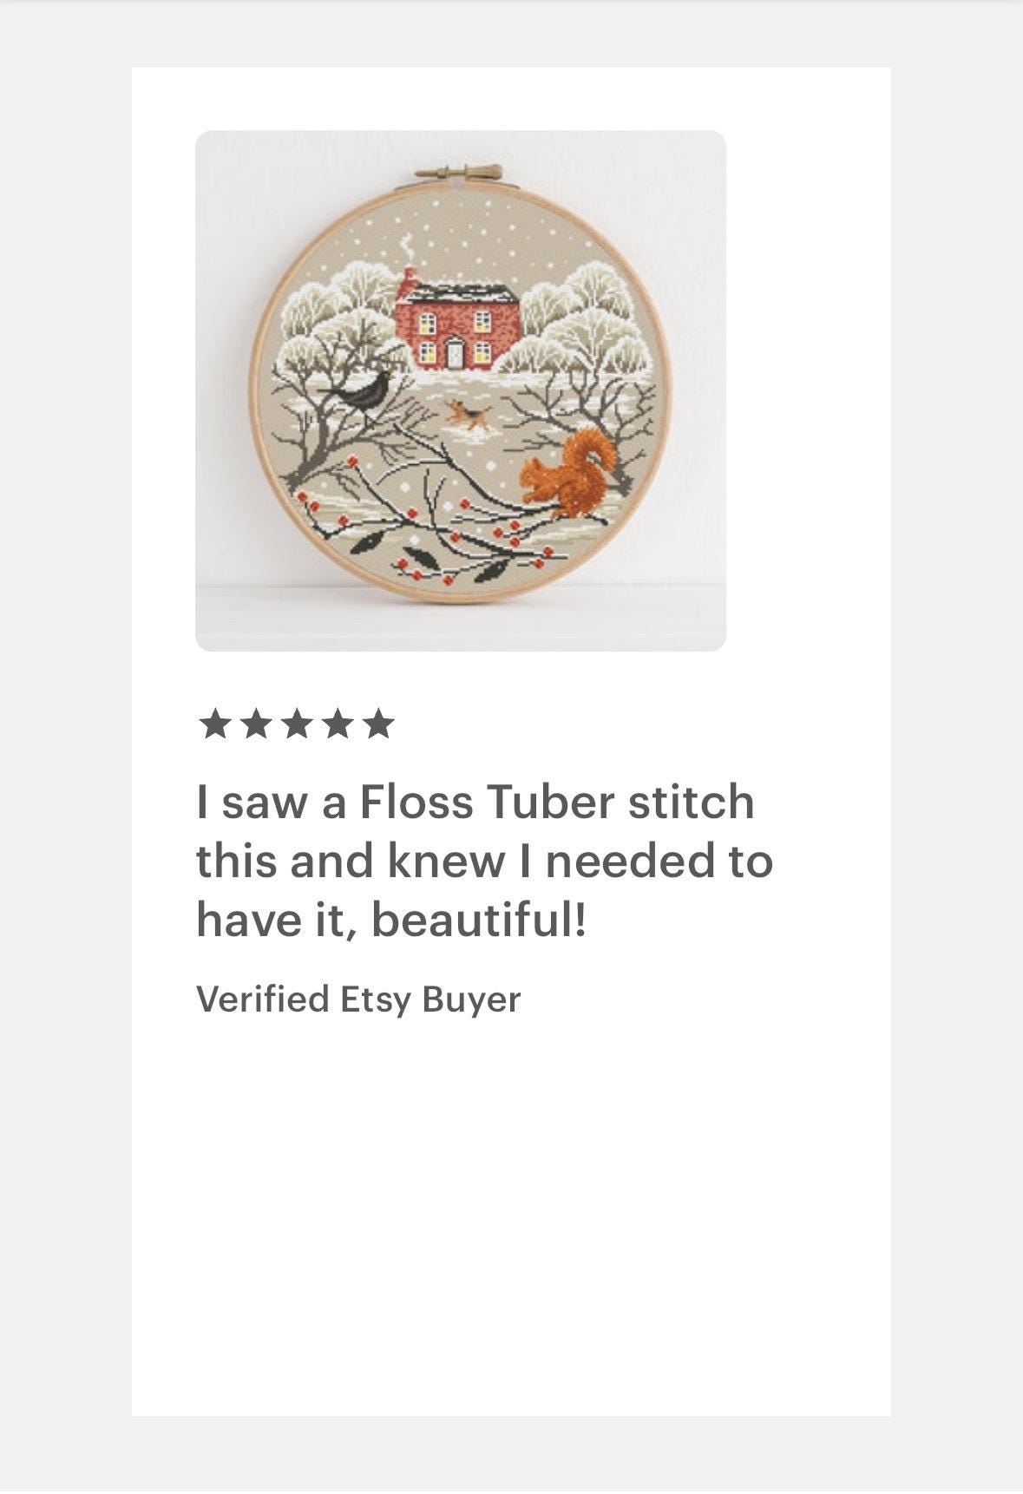Screen dimensions: 1023x1494
Task: Open the cross stitch hoop product image
Action: (x=461, y=390)
